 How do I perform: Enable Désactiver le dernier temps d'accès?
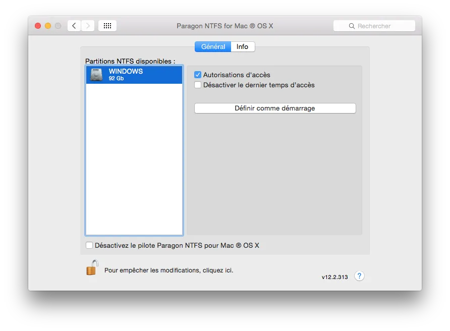[x=197, y=85]
